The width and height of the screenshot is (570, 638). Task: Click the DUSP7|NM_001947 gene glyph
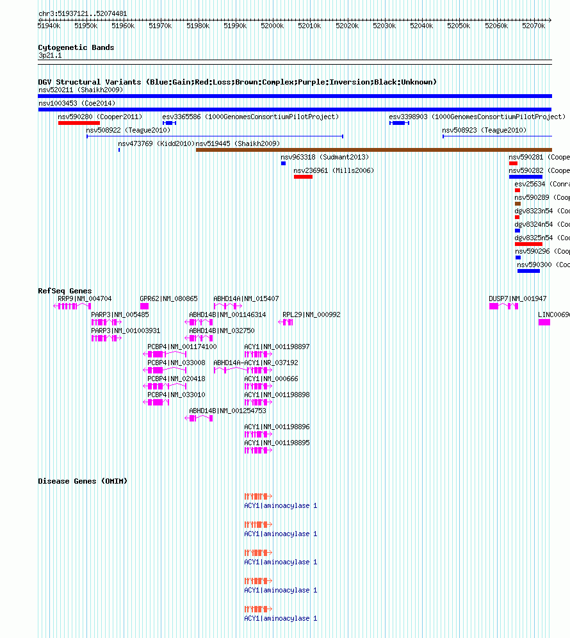[x=503, y=306]
